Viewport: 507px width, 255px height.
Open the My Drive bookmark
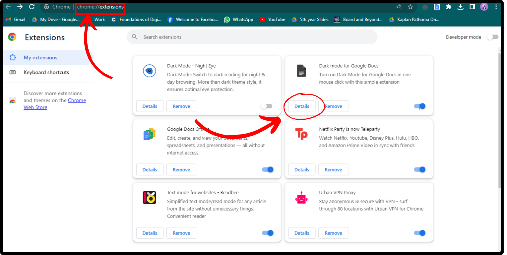coord(55,20)
